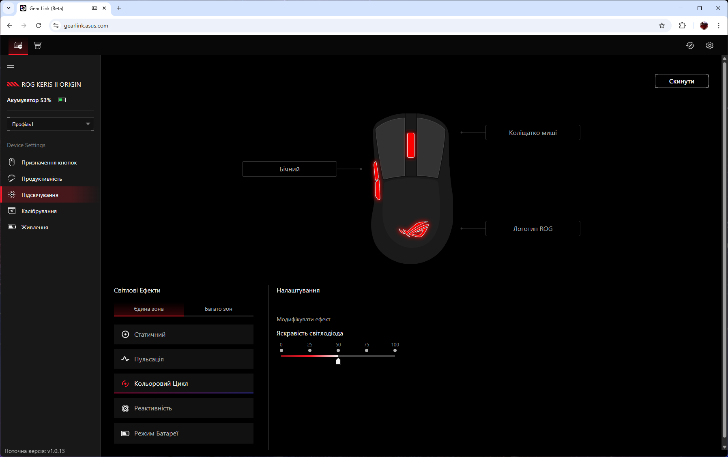The height and width of the screenshot is (457, 728).
Task: Open the Chrome tab search dropdown
Action: tap(8, 8)
